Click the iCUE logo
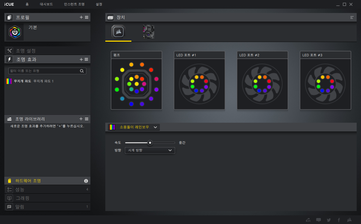 pos(9,4)
